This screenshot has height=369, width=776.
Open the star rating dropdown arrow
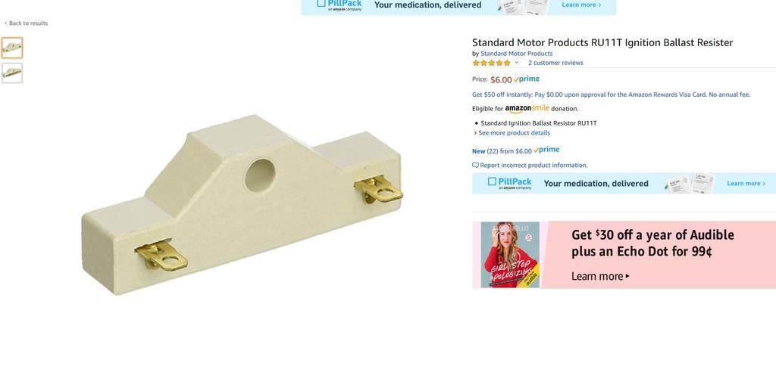pyautogui.click(x=516, y=63)
